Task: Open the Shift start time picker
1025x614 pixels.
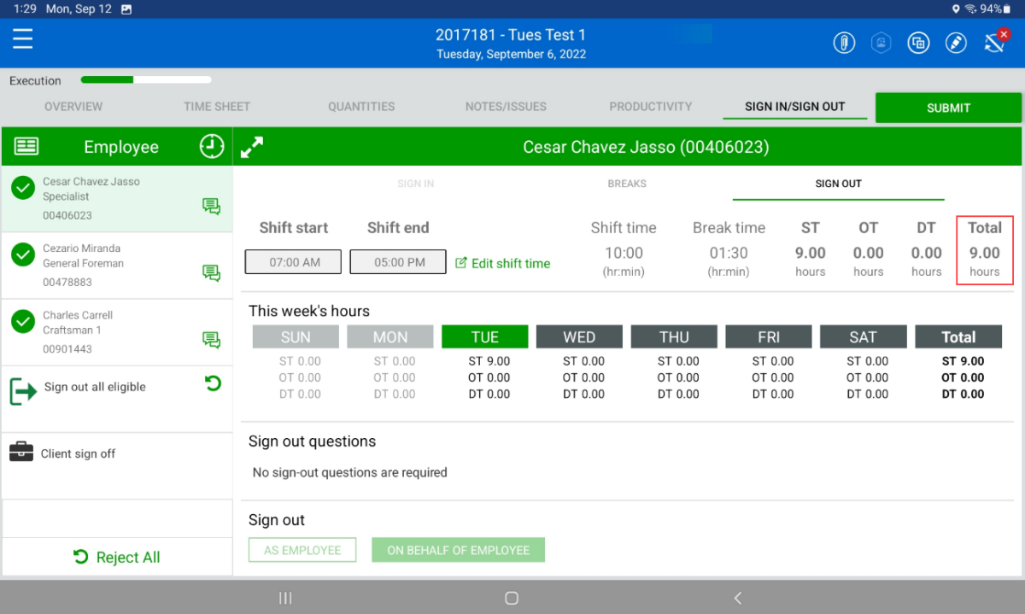Action: (293, 262)
